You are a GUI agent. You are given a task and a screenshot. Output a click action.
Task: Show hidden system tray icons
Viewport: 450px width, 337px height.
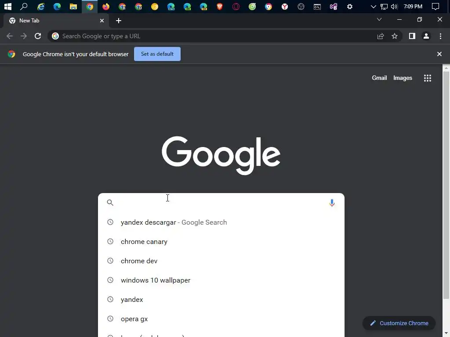(373, 6)
